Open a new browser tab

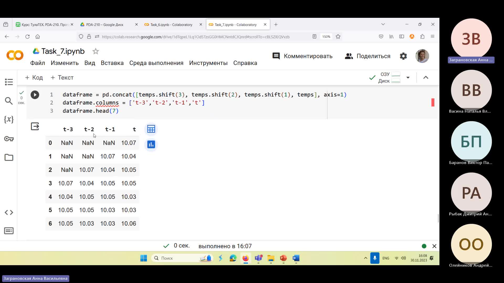point(276,24)
